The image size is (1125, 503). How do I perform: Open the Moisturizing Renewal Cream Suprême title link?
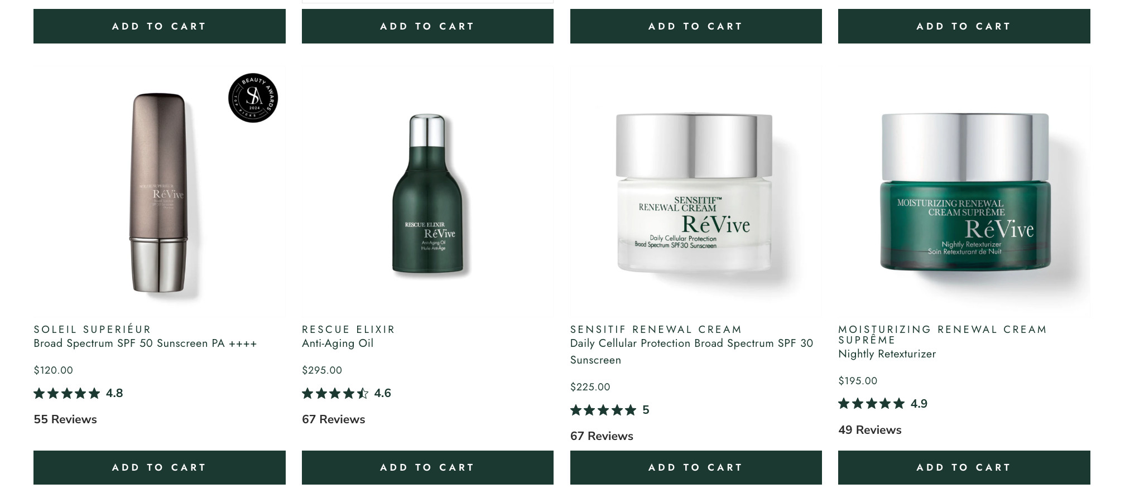coord(943,335)
